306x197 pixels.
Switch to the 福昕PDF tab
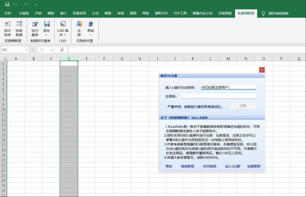(x=161, y=13)
